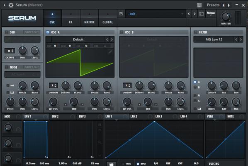Select the ENV 2 tab

click(63, 117)
